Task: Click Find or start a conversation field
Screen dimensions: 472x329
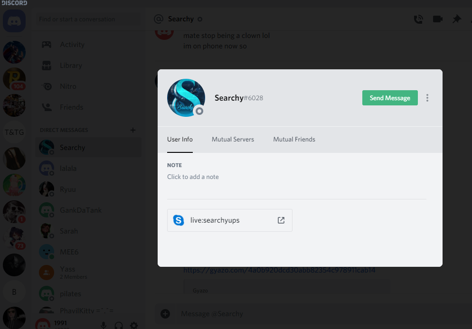Action: pos(88,19)
